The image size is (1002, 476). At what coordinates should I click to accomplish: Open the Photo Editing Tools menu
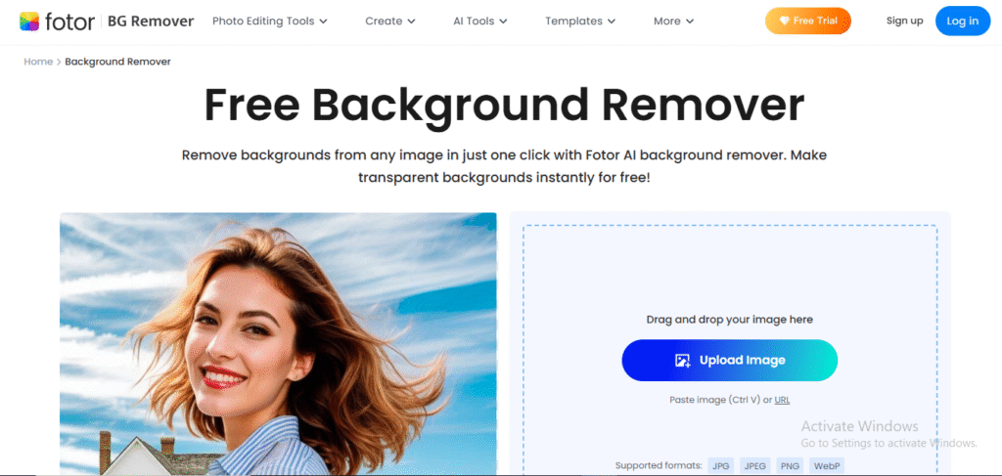point(270,22)
